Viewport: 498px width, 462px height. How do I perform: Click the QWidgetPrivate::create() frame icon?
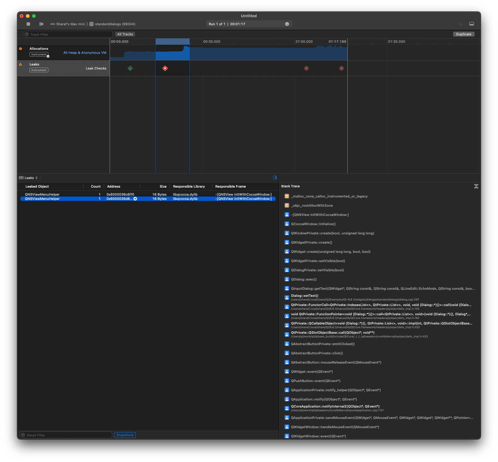(287, 242)
